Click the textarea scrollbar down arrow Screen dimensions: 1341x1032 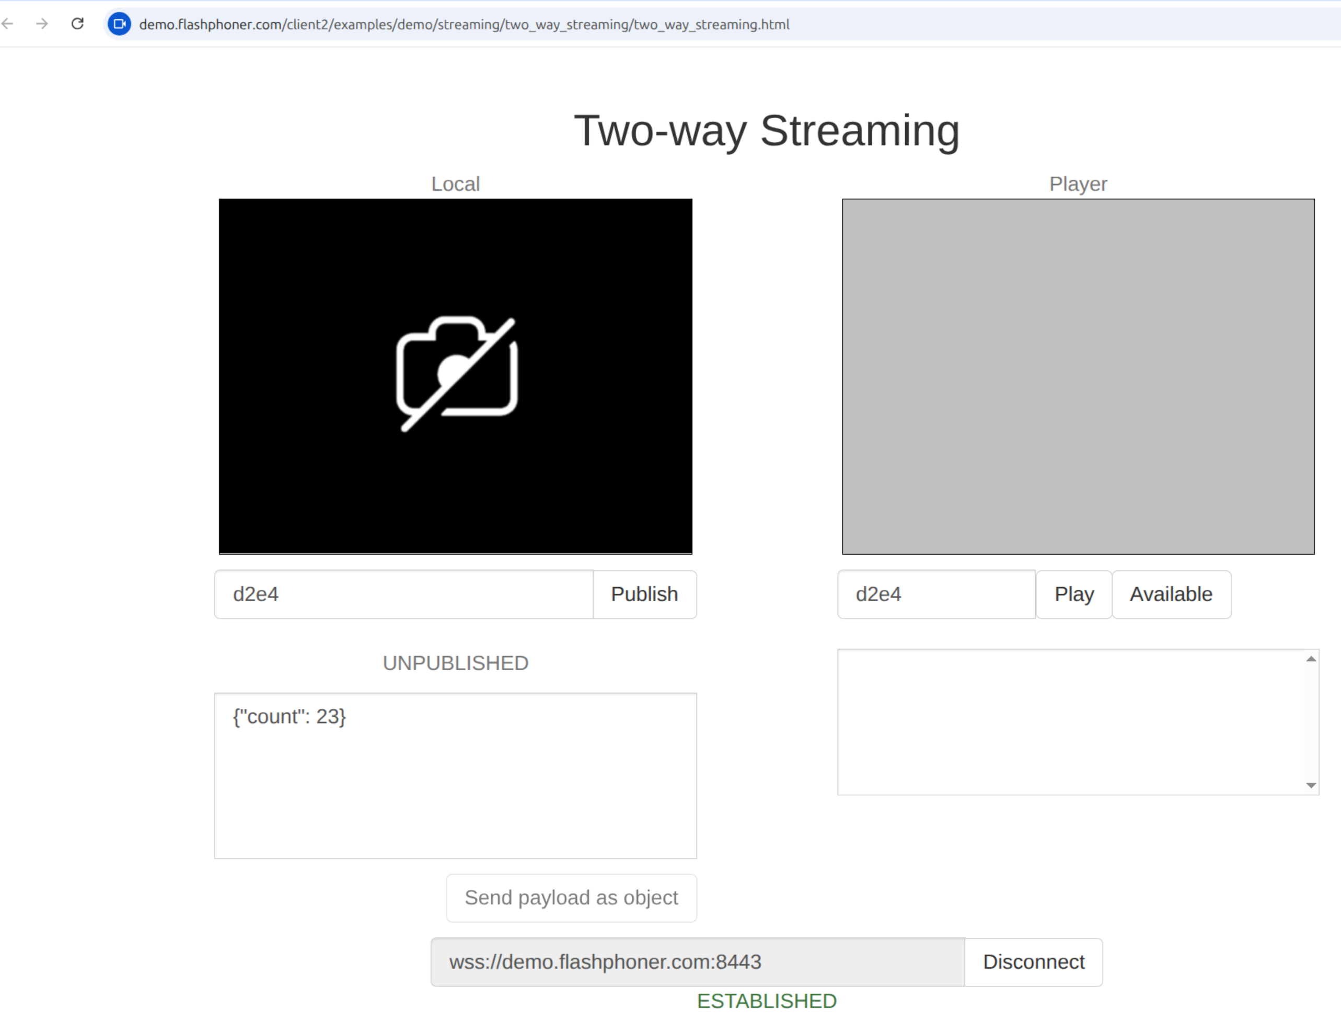pos(1311,785)
